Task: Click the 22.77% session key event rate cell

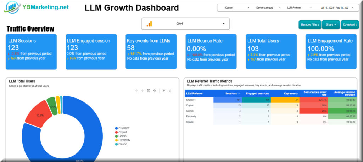Action: [x=314, y=100]
